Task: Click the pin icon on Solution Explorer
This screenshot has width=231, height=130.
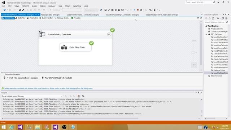Action: [x=226, y=14]
